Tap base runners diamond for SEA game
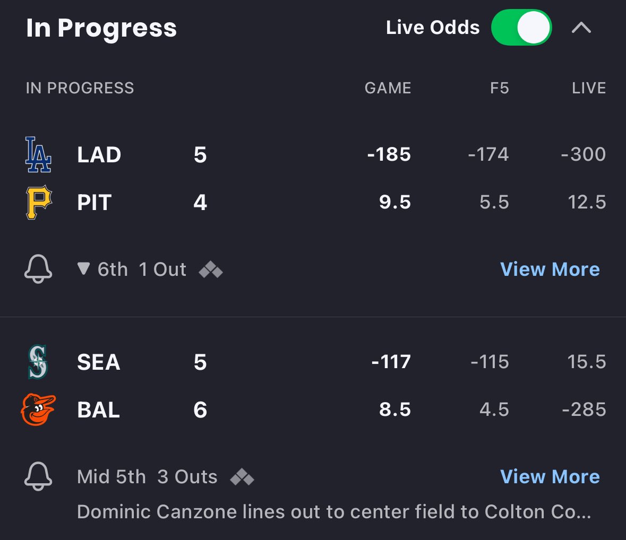 [x=242, y=477]
